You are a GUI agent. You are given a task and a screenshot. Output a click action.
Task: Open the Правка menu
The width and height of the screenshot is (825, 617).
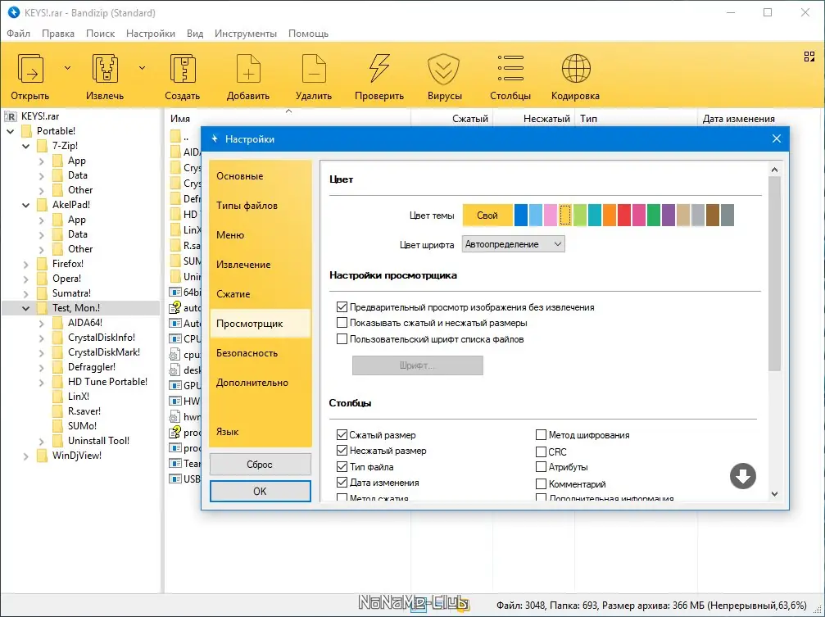pos(58,33)
